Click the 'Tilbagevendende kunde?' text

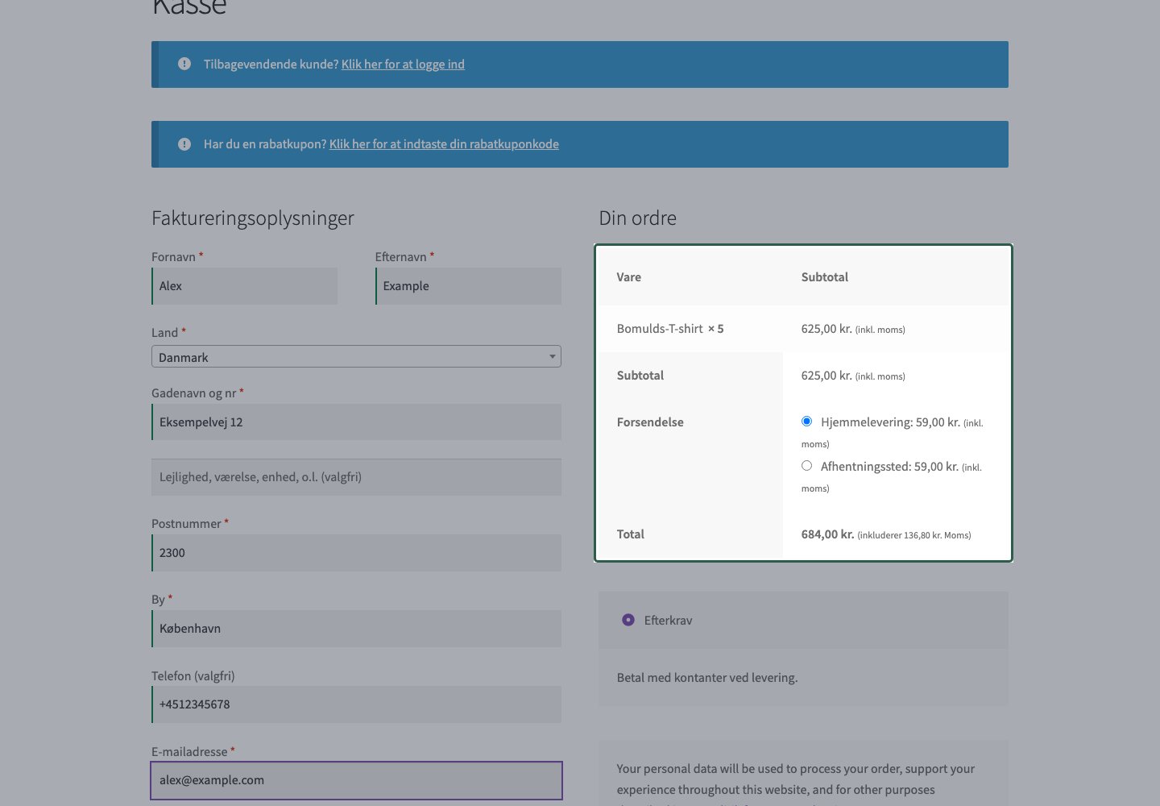(x=271, y=64)
